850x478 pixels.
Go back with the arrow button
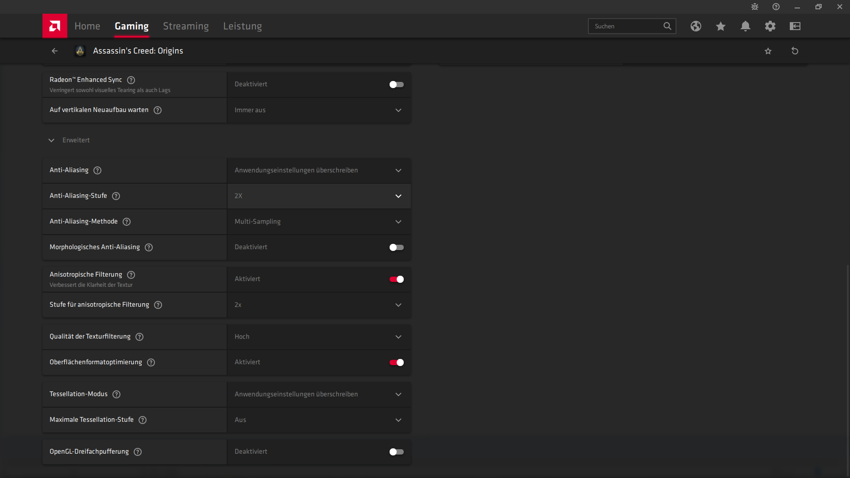tap(54, 51)
